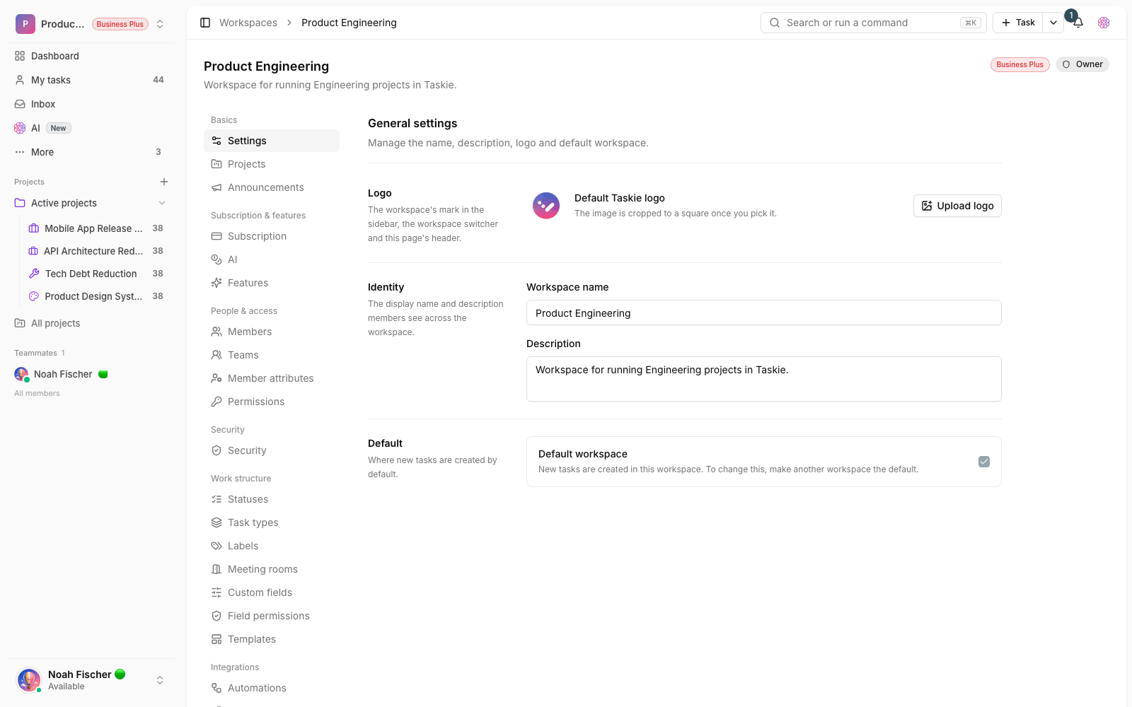Open Labels settings page
This screenshot has width=1132, height=707.
272,546
